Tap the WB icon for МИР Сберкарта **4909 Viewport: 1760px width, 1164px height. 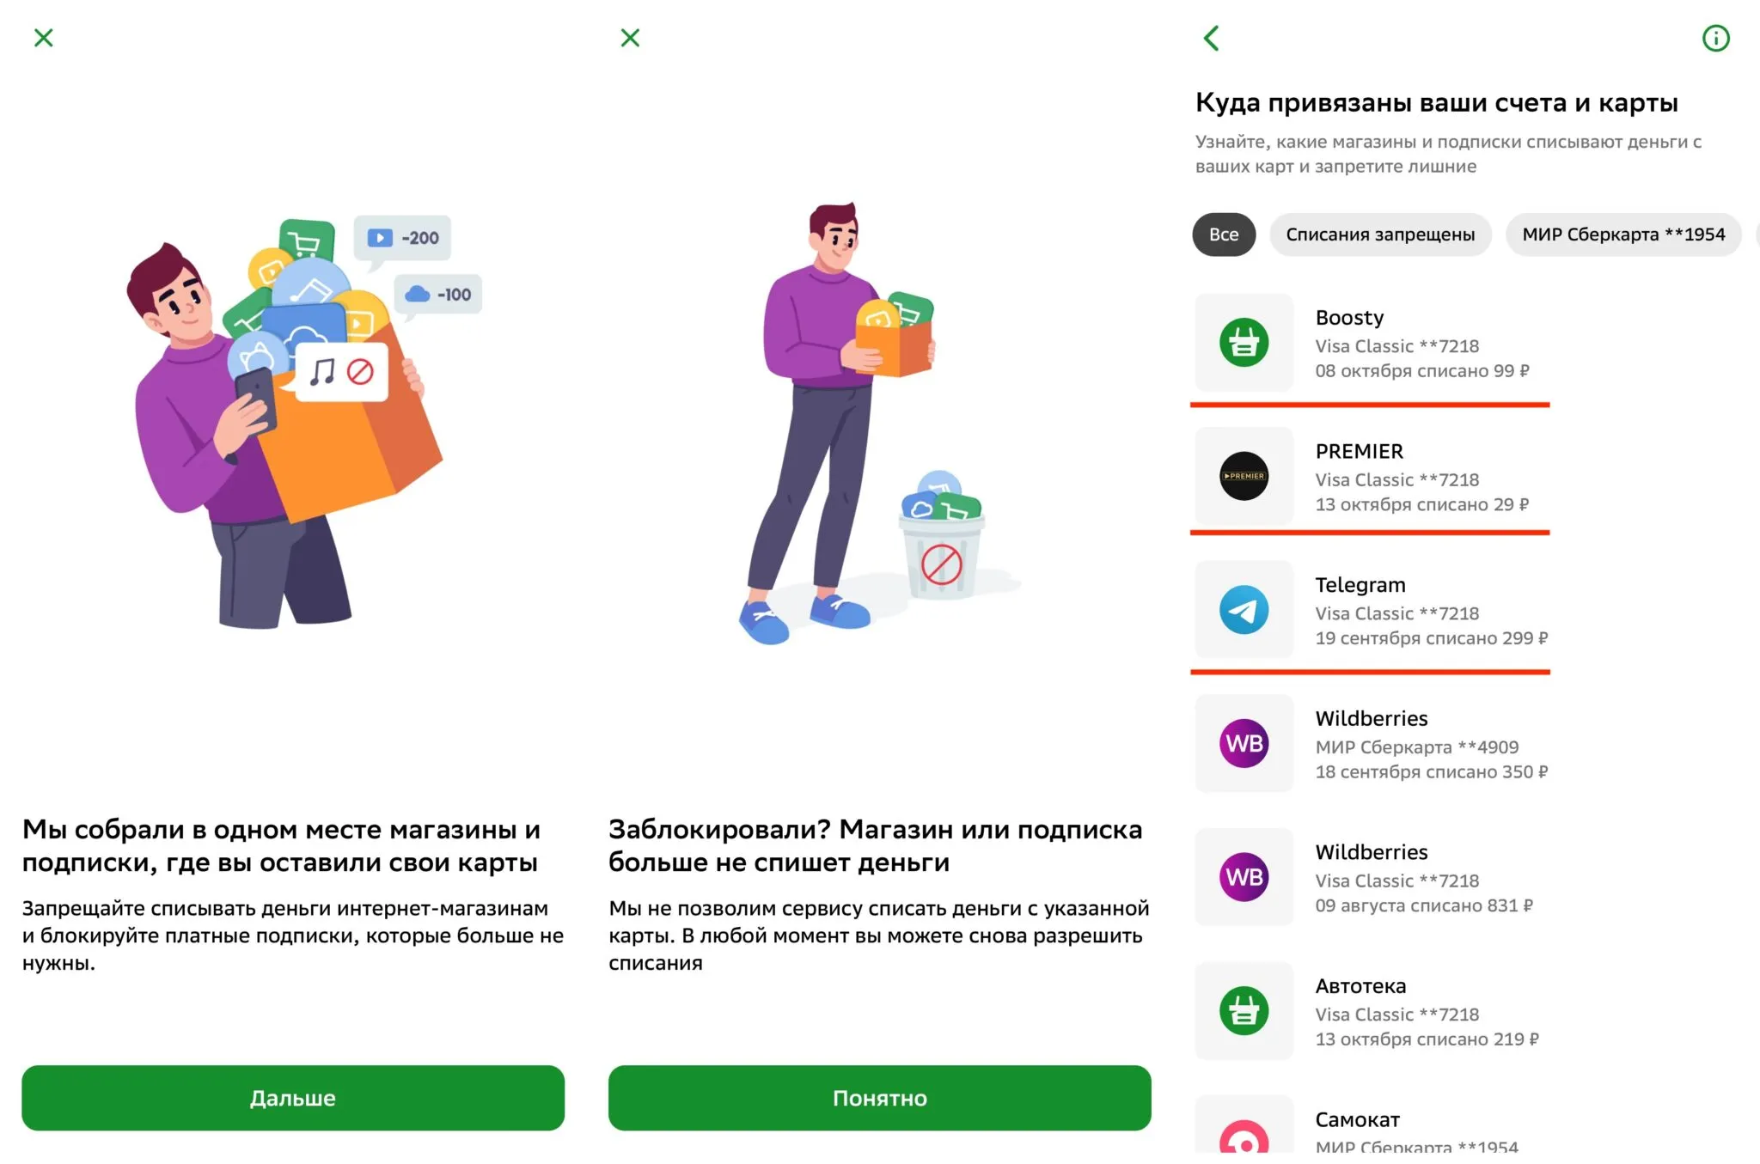[x=1244, y=743]
